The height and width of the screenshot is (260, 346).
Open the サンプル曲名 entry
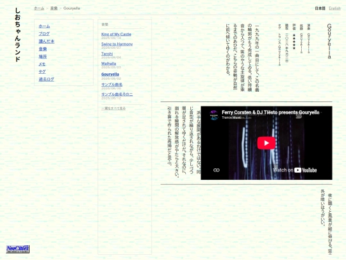[x=112, y=85]
